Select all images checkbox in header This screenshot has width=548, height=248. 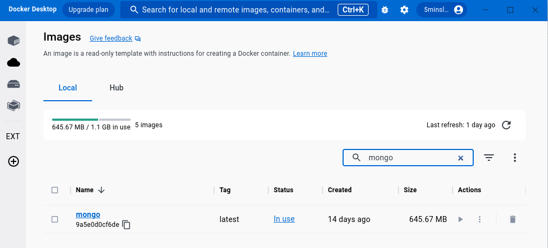[x=55, y=190]
